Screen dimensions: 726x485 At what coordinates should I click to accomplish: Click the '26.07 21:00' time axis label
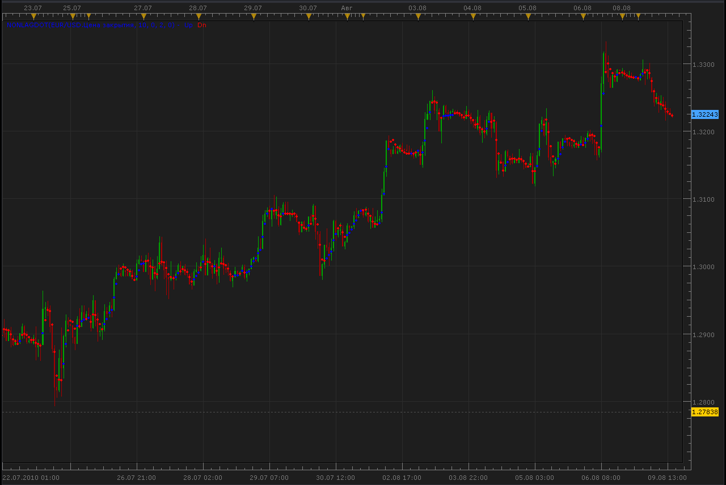pyautogui.click(x=137, y=478)
